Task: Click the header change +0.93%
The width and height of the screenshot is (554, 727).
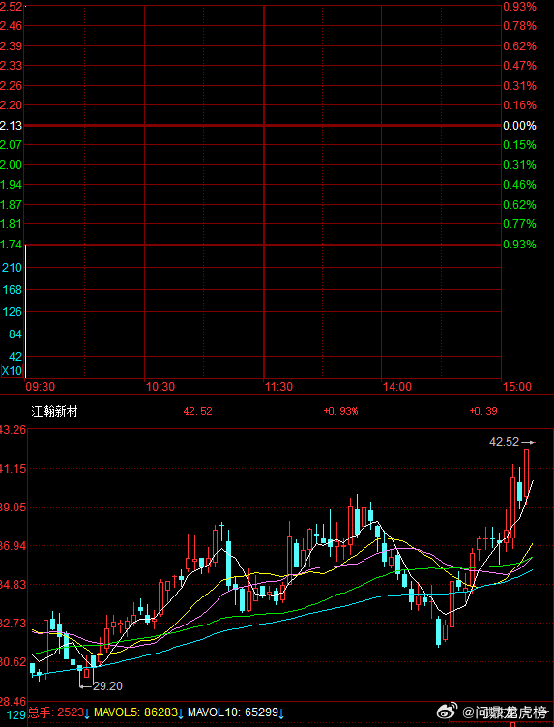Action: point(340,411)
